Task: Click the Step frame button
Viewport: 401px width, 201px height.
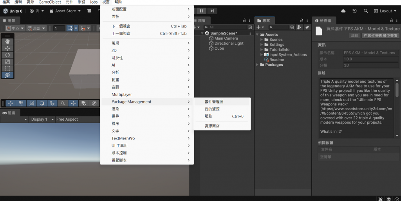Action: point(212,11)
